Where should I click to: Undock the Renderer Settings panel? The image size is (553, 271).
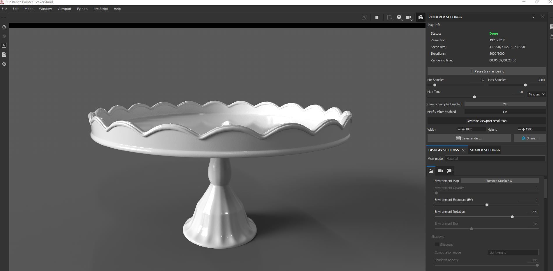pos(534,17)
